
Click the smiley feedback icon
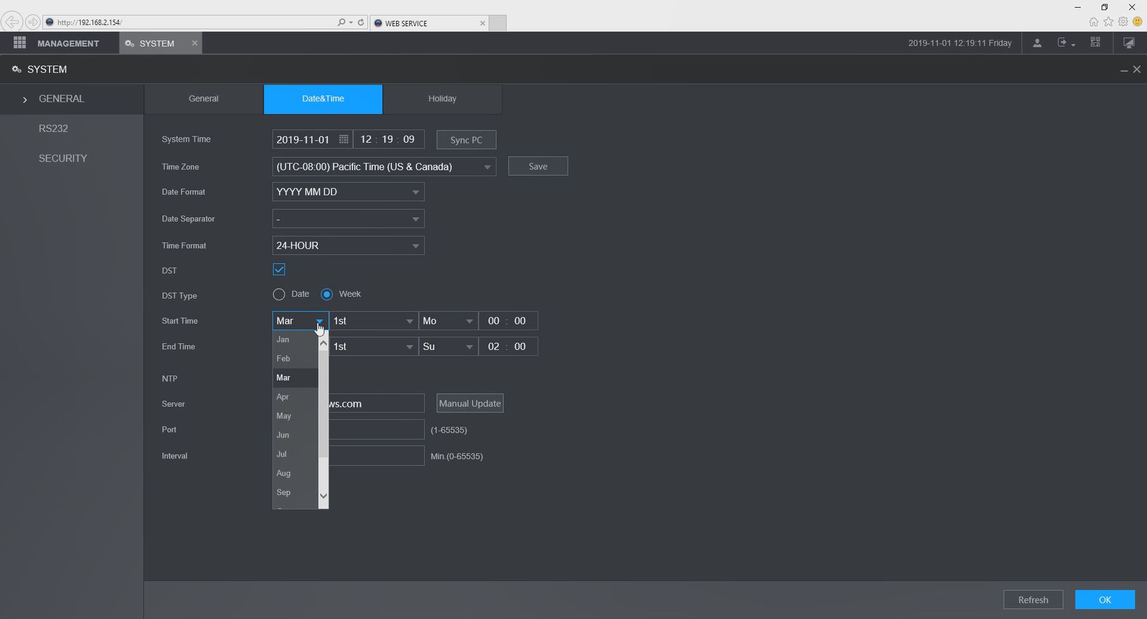[x=1137, y=22]
